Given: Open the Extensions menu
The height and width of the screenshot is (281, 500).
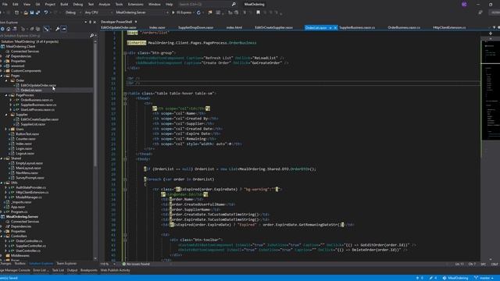Looking at the screenshot, I should tap(135, 5).
